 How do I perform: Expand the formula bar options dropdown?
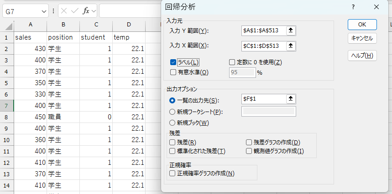[94, 10]
